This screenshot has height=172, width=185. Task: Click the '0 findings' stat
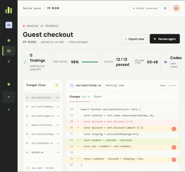pos(37,58)
